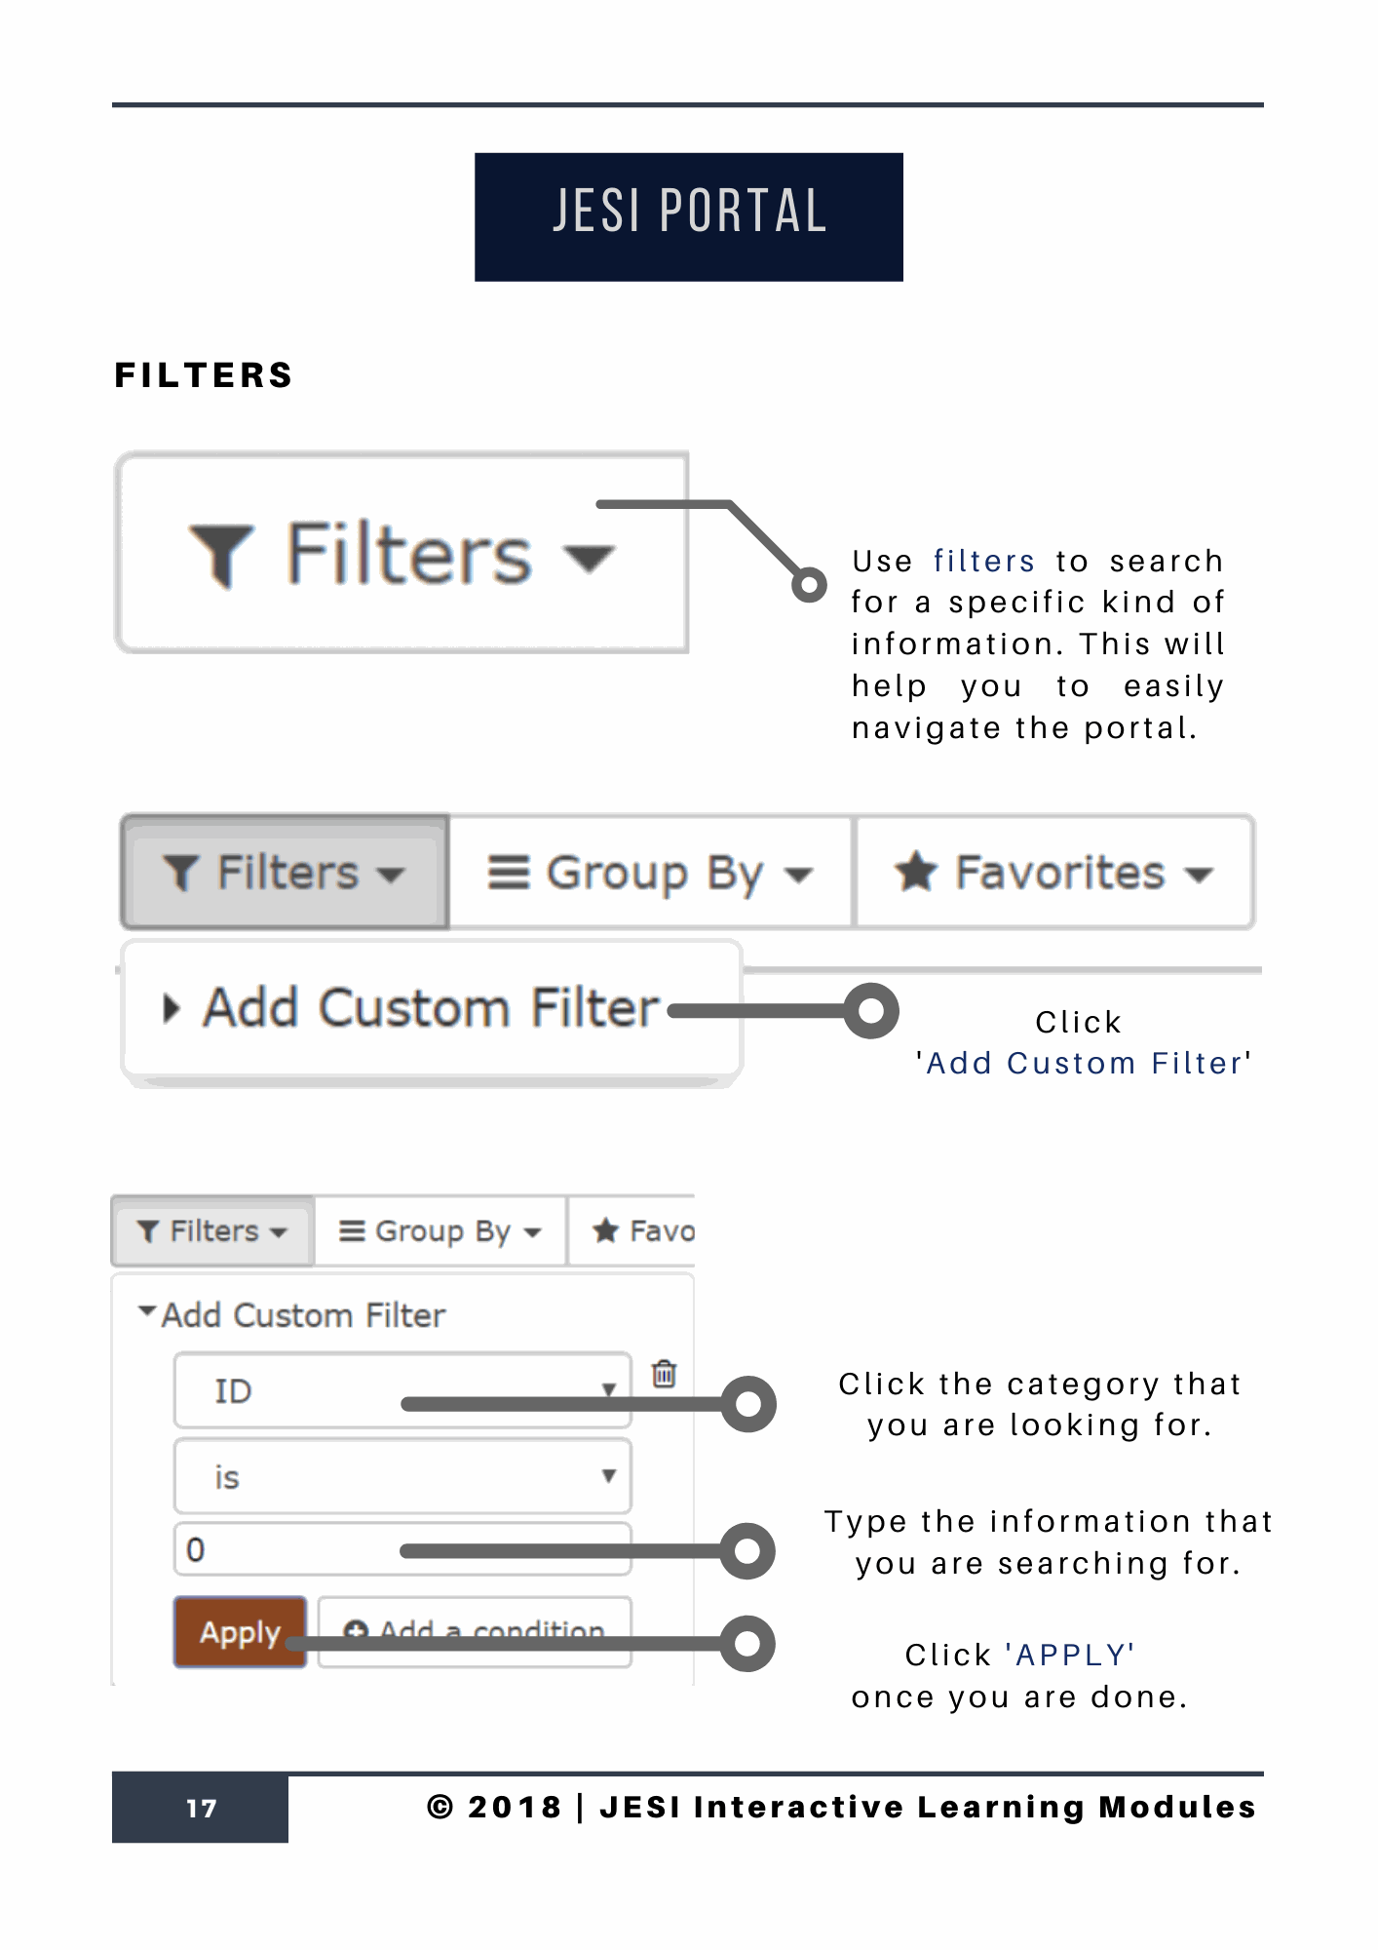This screenshot has width=1378, height=1950.
Task: Open the ID category dropdown
Action: (x=402, y=1390)
